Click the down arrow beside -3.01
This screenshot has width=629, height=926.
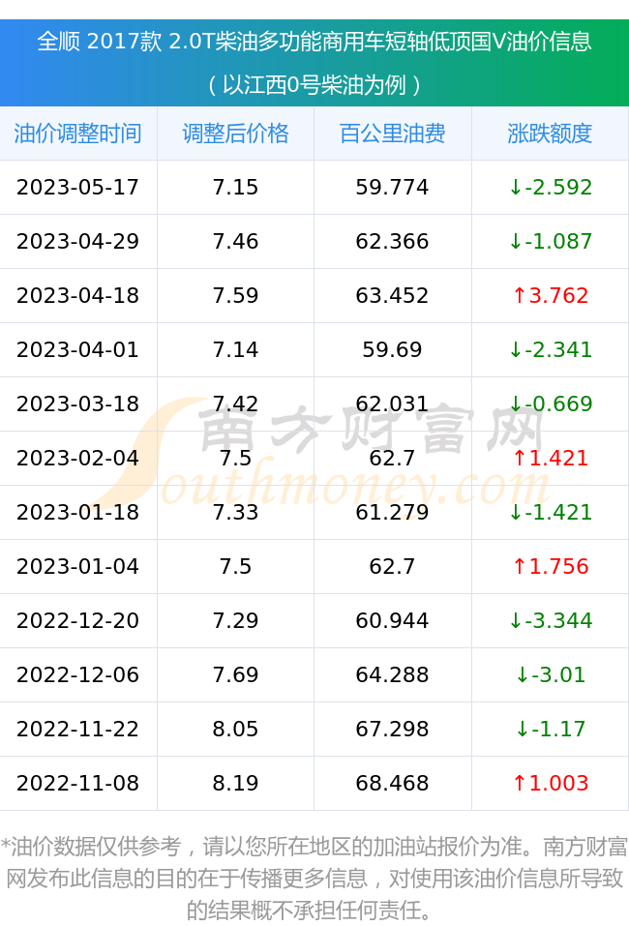click(523, 674)
